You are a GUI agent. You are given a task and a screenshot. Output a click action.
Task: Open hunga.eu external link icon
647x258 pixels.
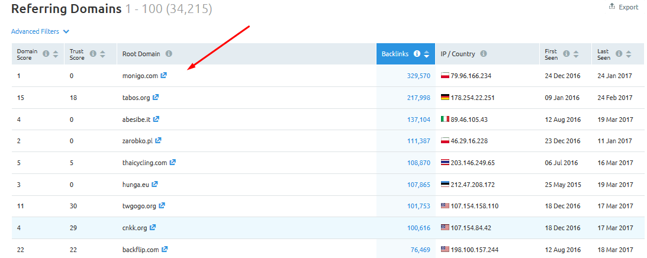point(154,185)
